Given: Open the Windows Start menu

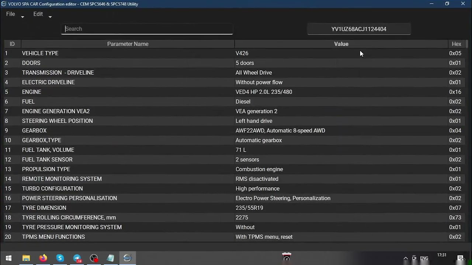Looking at the screenshot, I should [8, 258].
